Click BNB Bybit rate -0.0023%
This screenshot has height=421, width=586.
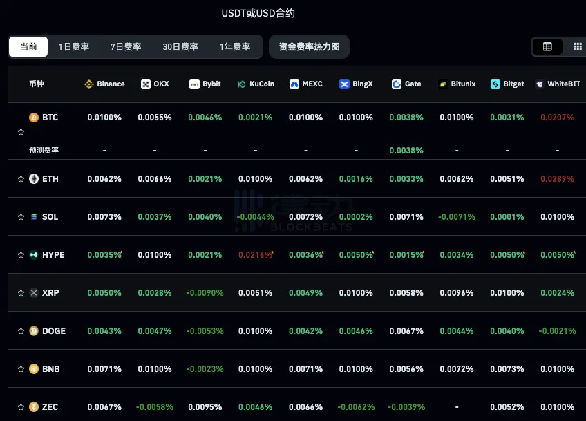205,369
